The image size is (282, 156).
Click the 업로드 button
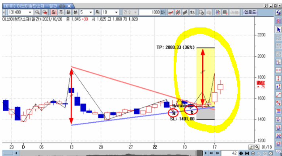coord(250,12)
